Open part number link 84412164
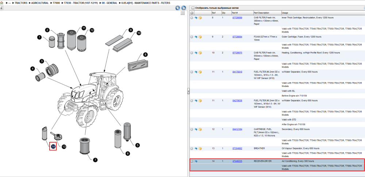The image size is (365, 177). click(x=237, y=129)
